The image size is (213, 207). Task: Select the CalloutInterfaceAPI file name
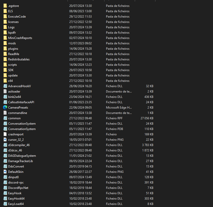point(21,102)
